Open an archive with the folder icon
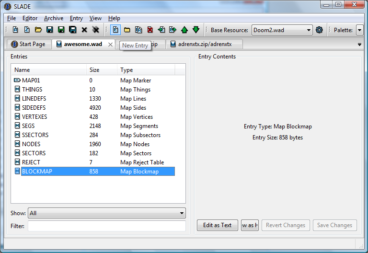368x253 pixels. coord(38,30)
